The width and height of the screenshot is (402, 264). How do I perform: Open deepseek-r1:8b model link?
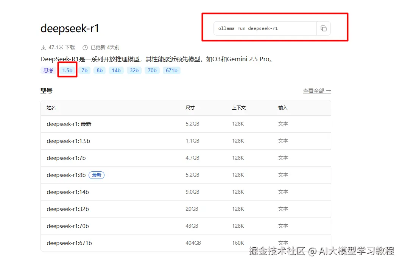click(66, 175)
